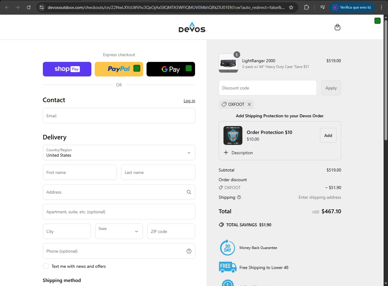Go back with the browser back arrow
Screen dimensions: 388x286
(x=7, y=7)
